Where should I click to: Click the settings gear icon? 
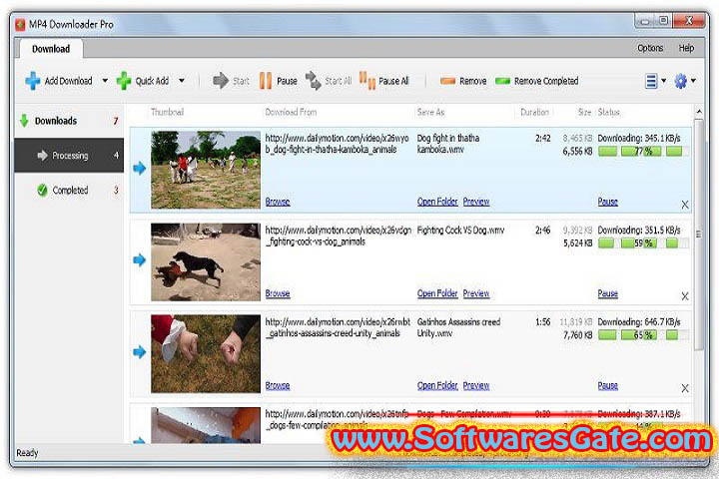680,81
